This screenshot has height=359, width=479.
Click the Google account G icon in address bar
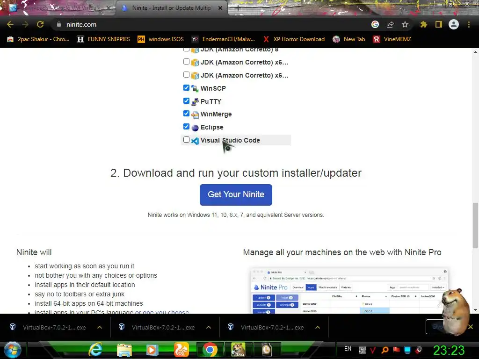pyautogui.click(x=375, y=24)
